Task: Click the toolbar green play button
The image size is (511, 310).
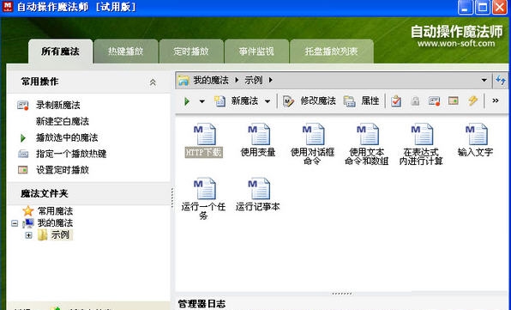Action: pos(187,101)
